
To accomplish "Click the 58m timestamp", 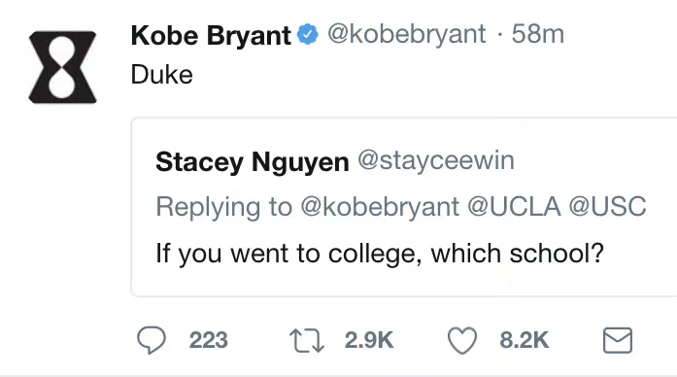I will coord(537,34).
